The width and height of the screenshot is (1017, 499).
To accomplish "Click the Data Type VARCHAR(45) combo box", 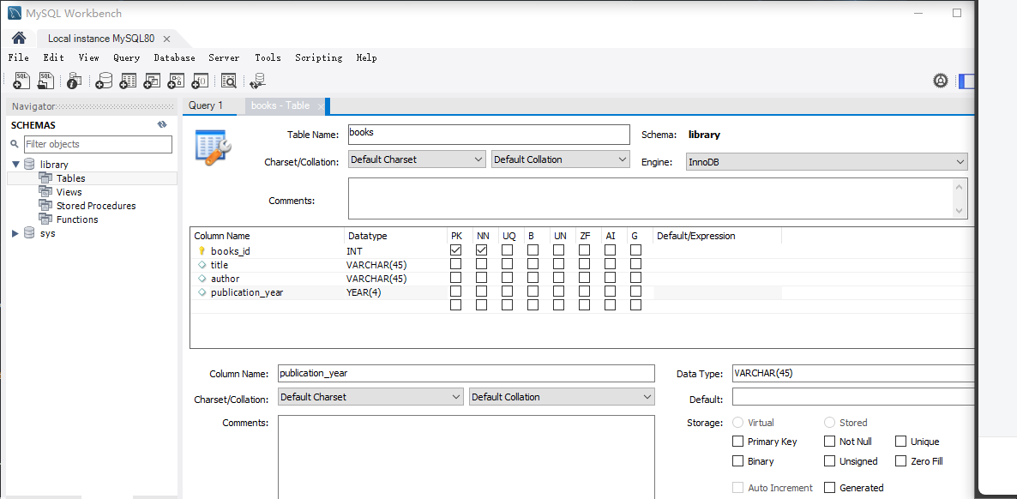I will 853,374.
